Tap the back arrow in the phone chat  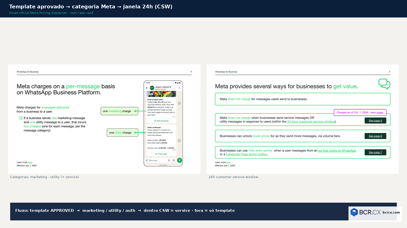147,88
